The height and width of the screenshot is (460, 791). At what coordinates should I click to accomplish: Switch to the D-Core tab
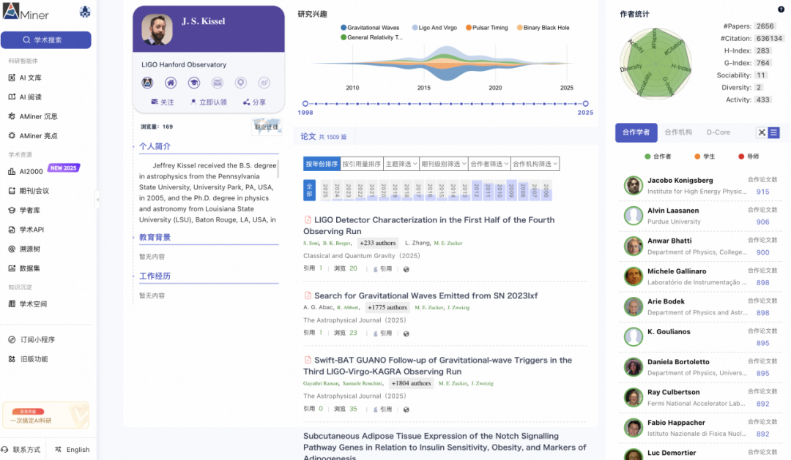tap(718, 132)
